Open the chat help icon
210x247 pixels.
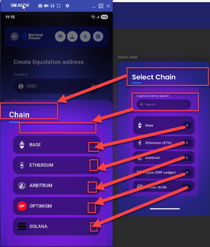[60, 37]
